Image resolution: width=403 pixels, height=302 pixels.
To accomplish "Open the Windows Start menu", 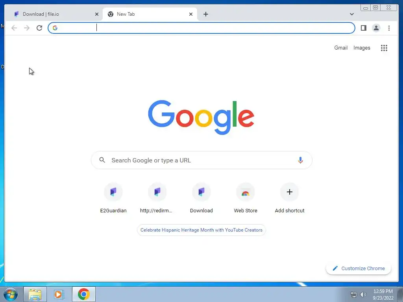I will pyautogui.click(x=11, y=294).
